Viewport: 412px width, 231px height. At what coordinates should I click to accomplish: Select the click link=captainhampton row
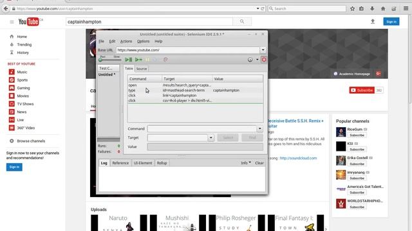coord(195,96)
